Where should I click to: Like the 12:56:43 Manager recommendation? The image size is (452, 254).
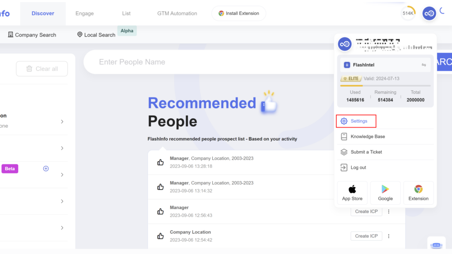(x=161, y=211)
